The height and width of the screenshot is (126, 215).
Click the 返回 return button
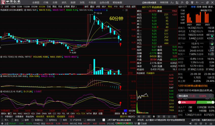[x=134, y=7]
